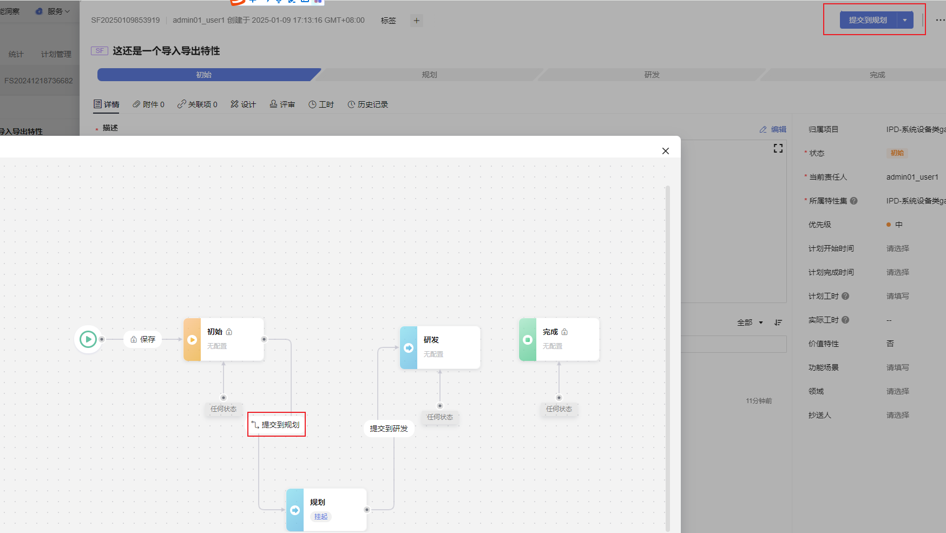
Task: Click the 任何状态 label under 研发 node
Action: (x=440, y=417)
